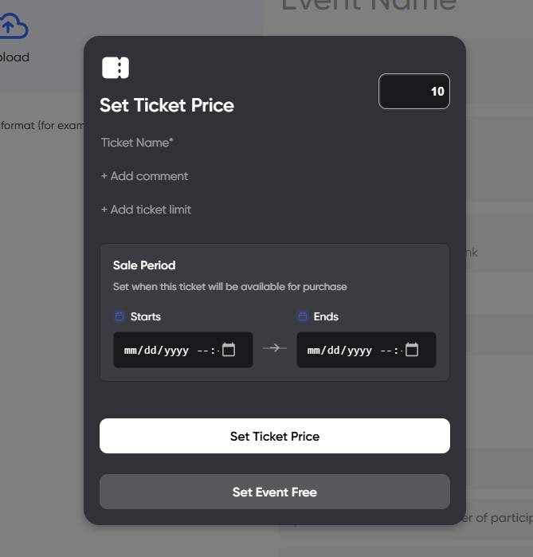Open calendar picker in Starts field
The width and height of the screenshot is (533, 557).
point(229,350)
